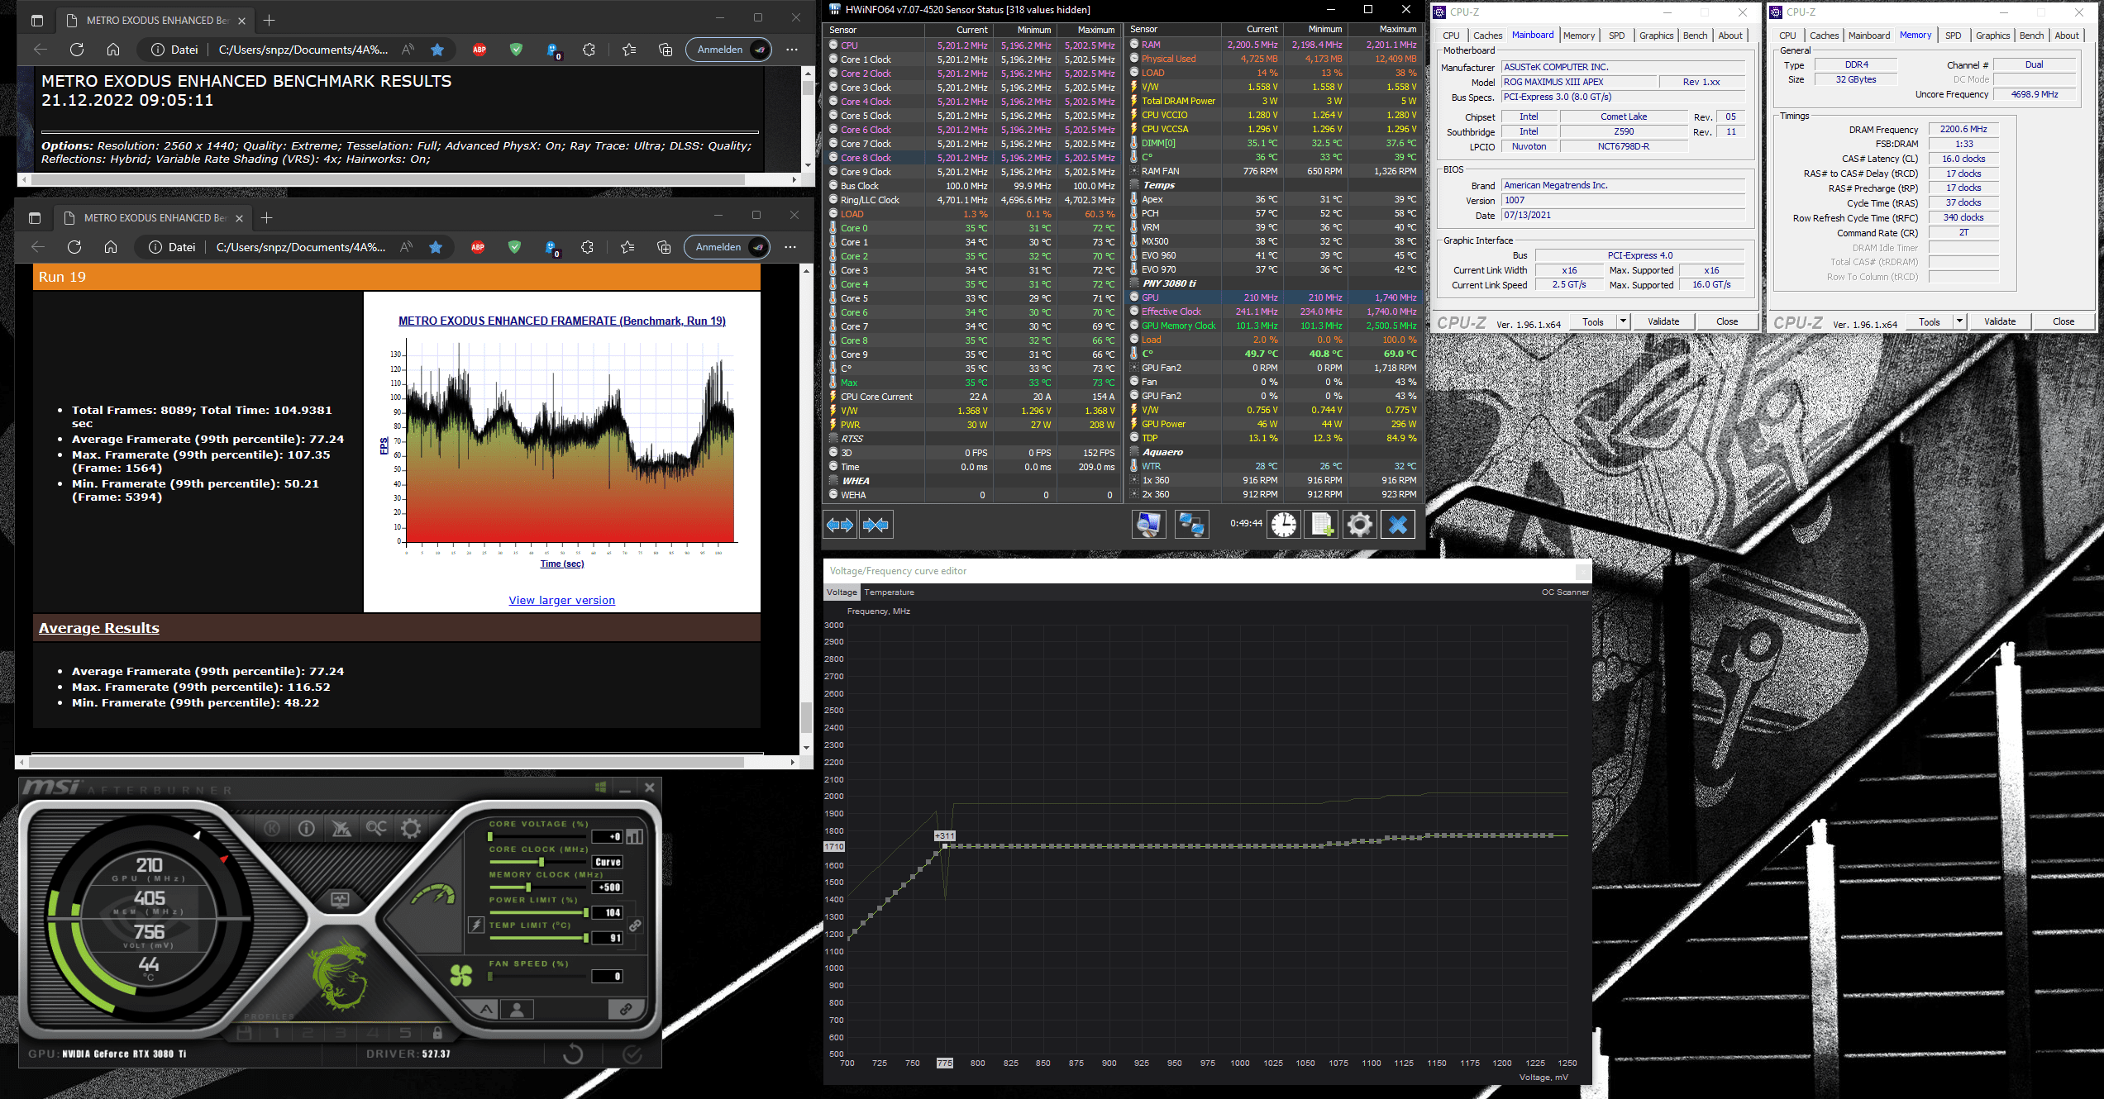
Task: Open more menu in upper browser
Action: (x=792, y=50)
